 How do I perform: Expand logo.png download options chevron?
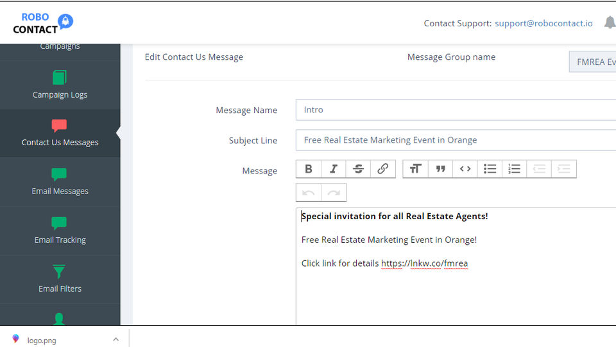[x=116, y=339]
